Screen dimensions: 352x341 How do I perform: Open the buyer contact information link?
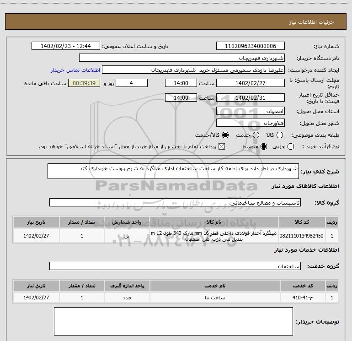point(75,70)
